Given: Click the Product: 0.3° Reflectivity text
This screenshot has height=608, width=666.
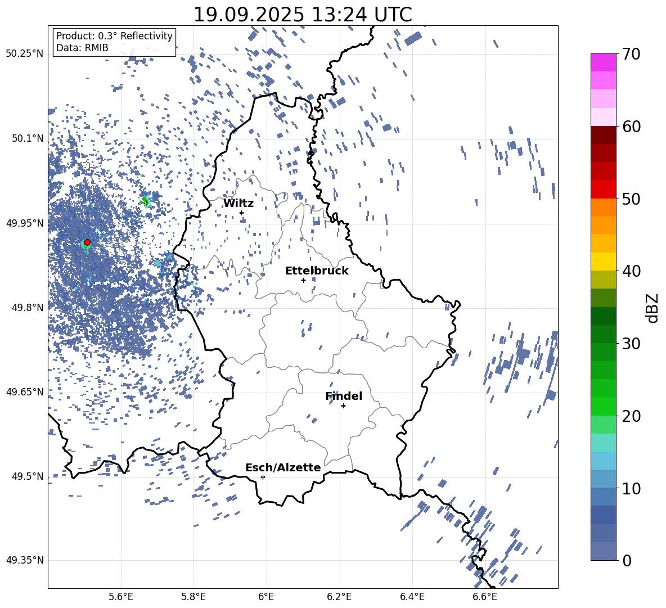Looking at the screenshot, I should [x=114, y=35].
